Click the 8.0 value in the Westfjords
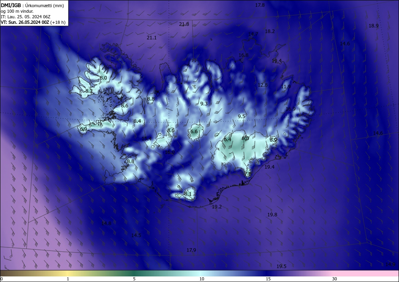The height and width of the screenshot is (282, 399). [x=103, y=78]
